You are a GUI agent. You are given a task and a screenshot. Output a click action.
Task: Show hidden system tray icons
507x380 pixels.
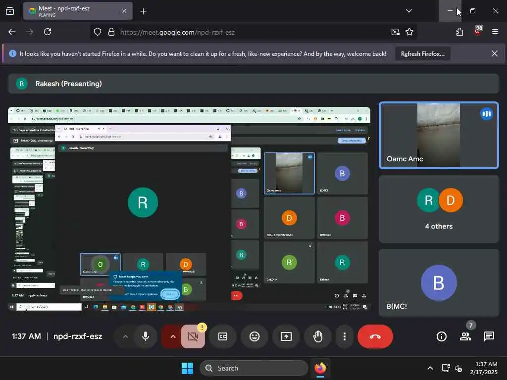(x=430, y=368)
